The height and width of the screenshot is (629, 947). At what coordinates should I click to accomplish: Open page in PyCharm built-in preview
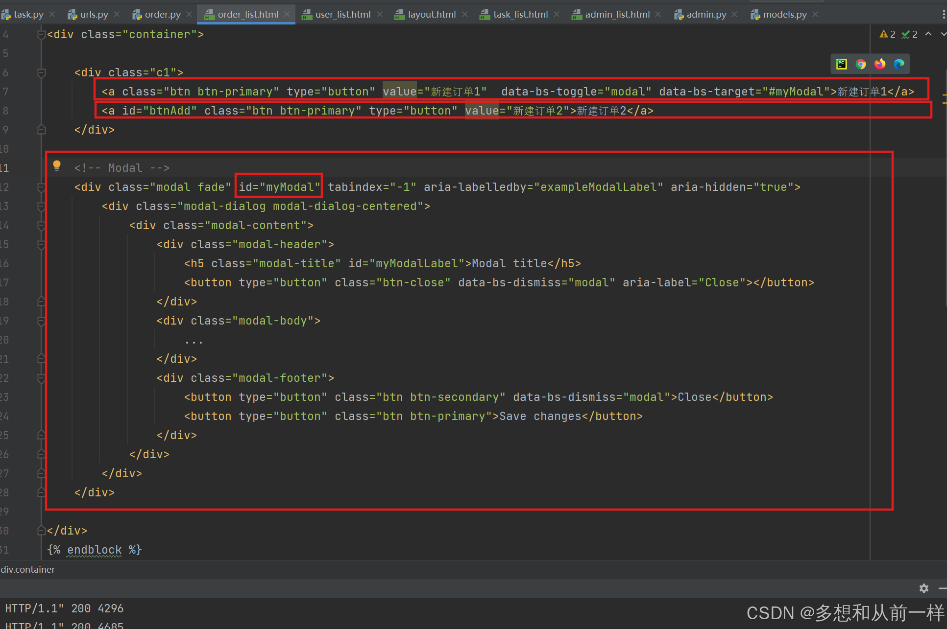click(842, 64)
